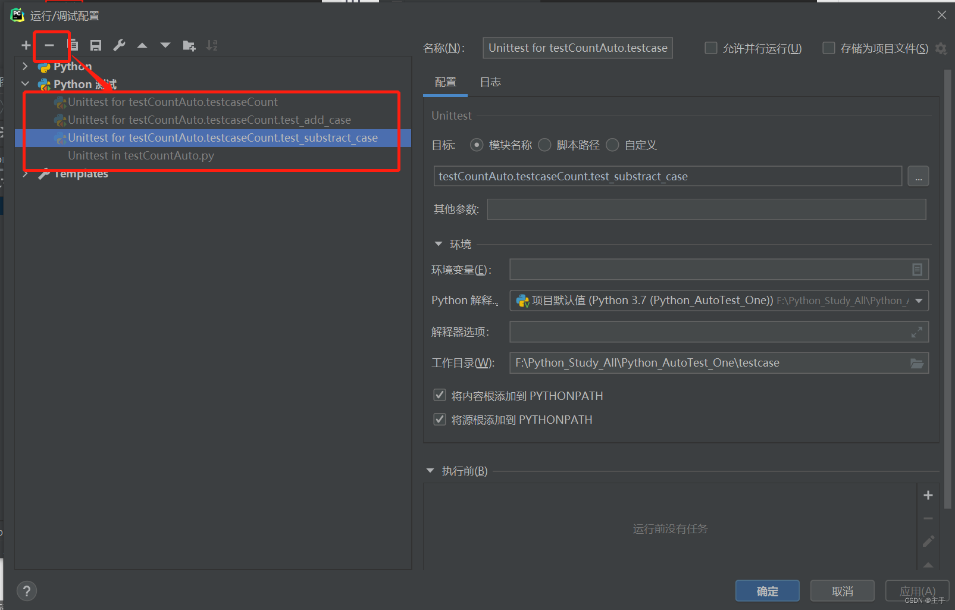Viewport: 955px width, 610px height.
Task: Click the apply button
Action: point(918,591)
